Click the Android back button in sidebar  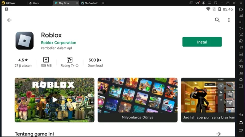tap(241, 115)
